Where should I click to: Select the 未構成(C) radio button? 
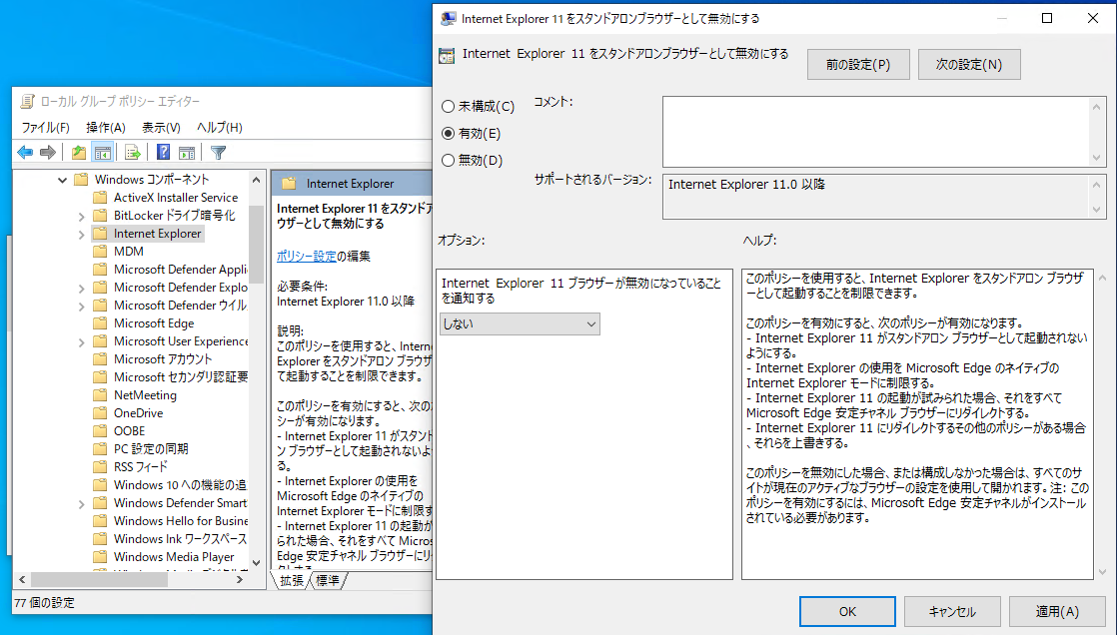pyautogui.click(x=448, y=106)
